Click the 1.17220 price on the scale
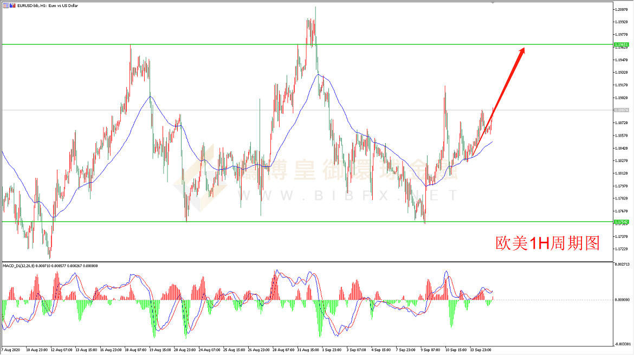Image resolution: width=634 pixels, height=355 pixels. click(622, 249)
